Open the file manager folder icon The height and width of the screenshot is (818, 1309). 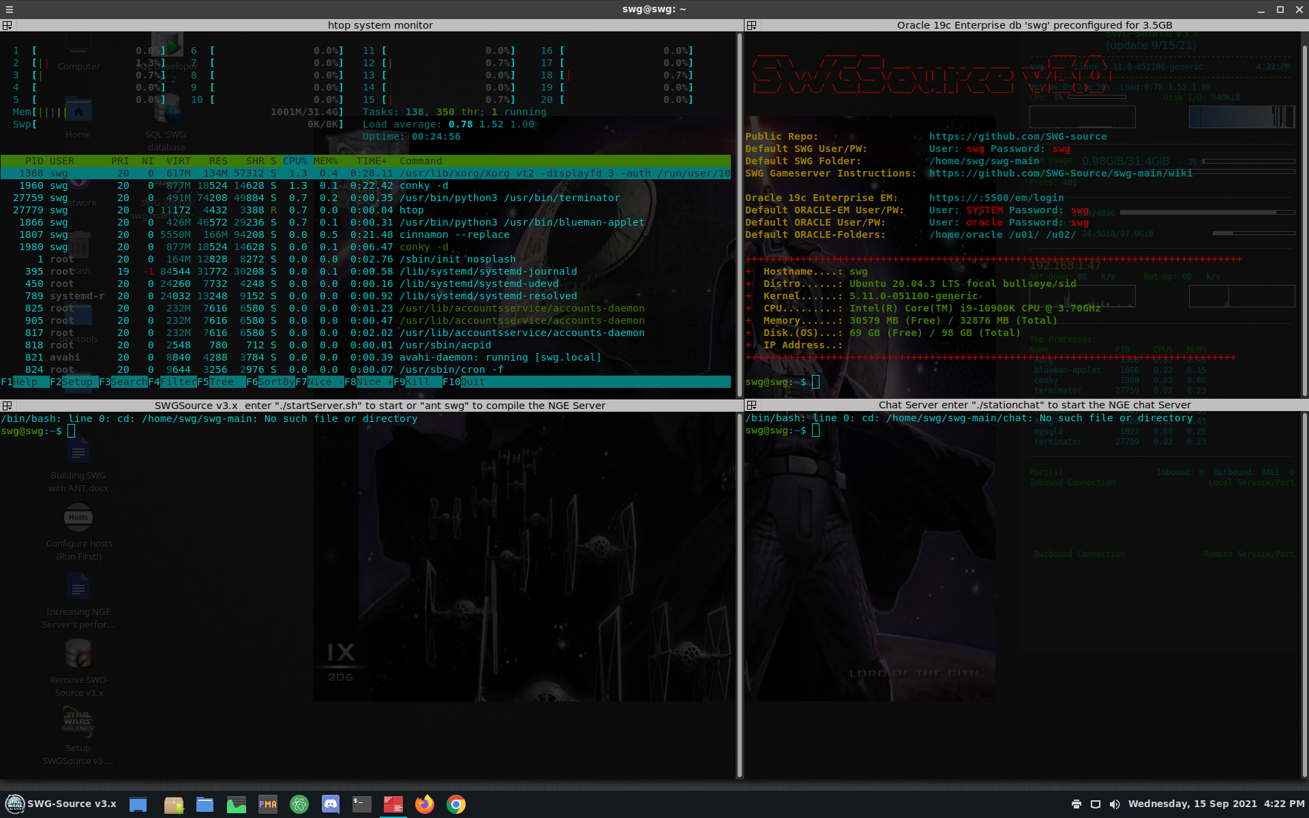[x=205, y=804]
